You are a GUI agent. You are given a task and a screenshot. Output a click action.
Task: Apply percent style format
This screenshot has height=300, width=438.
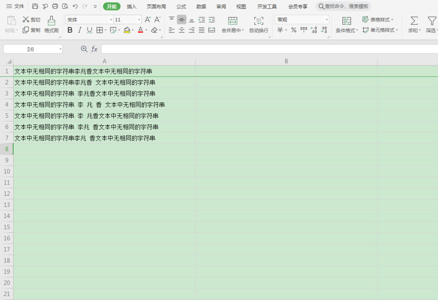coord(294,30)
